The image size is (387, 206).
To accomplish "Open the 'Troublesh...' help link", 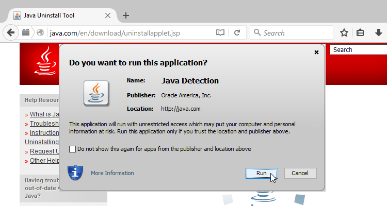I will click(x=44, y=124).
